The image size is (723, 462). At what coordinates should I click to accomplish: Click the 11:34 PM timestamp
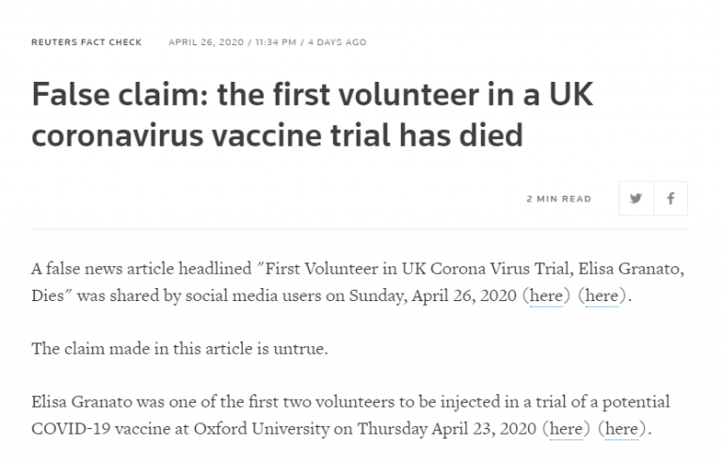coord(276,42)
